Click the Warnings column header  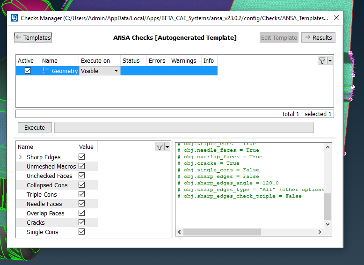tap(185, 60)
